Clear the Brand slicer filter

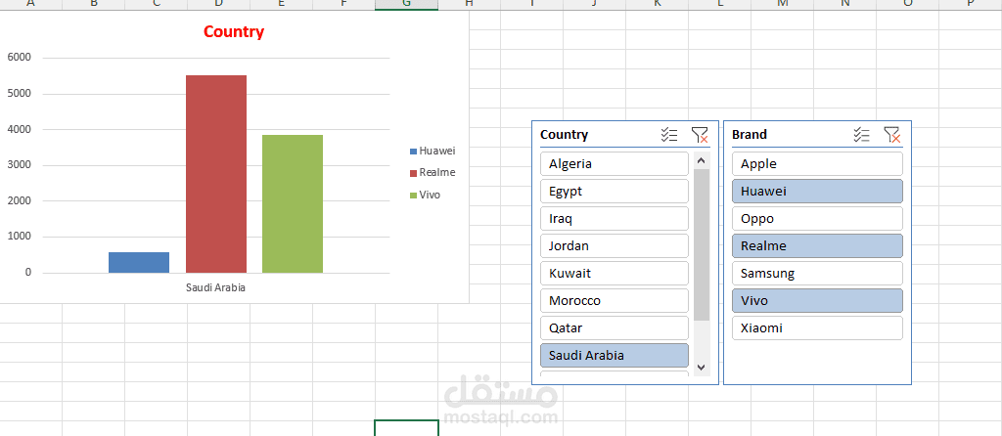click(892, 135)
